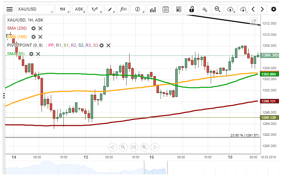Click the XAU/USD, 1H, ASK chart title
Viewport: 281px width, 175px height.
click(25, 20)
